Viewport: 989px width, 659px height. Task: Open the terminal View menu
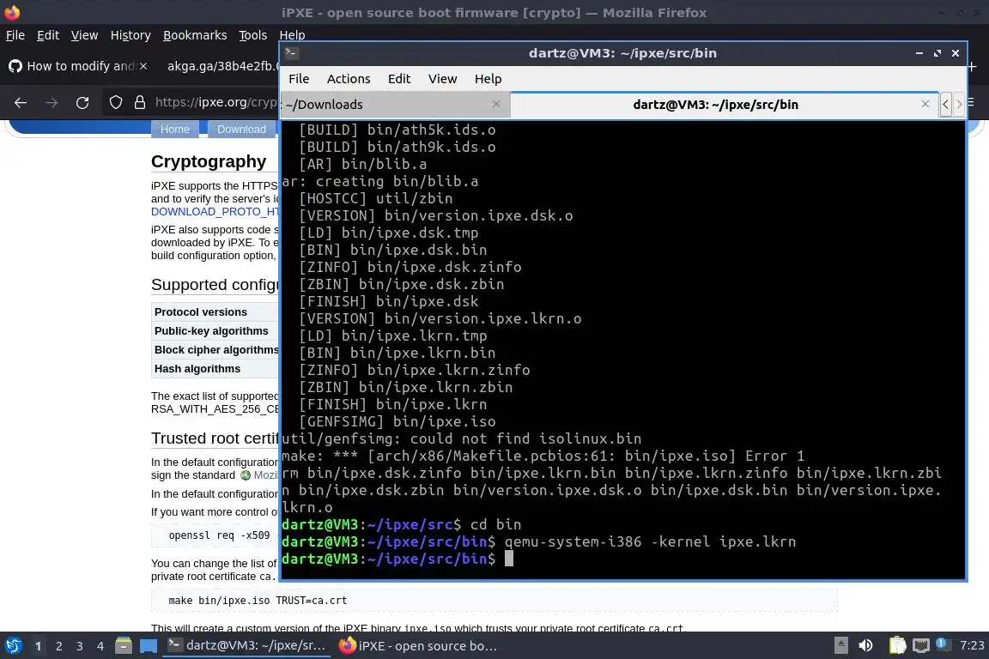[442, 79]
